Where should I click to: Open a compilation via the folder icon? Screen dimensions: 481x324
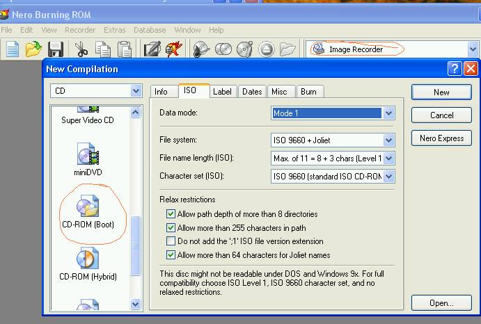coord(33,49)
